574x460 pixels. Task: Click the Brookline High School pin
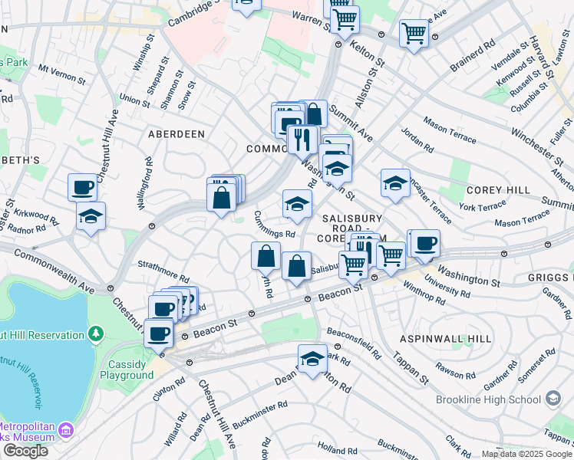coord(553,399)
